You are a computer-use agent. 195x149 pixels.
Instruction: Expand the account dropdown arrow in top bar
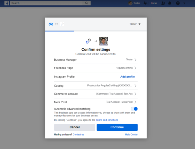184,3
